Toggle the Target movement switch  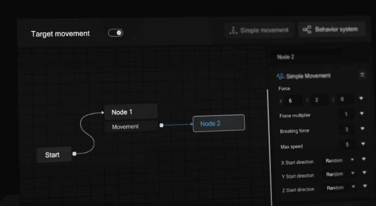click(115, 33)
